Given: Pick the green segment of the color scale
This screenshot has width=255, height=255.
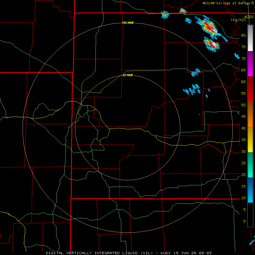Looking at the screenshot, I should 250,165.
